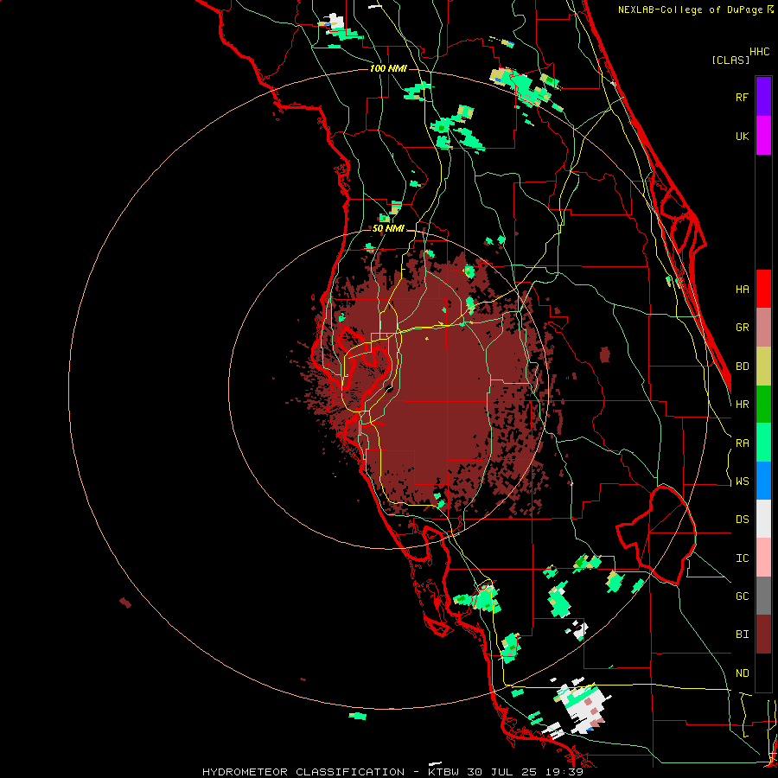Select the dusty pink GR legend swatch
Screen dimensions: 778x778
763,328
